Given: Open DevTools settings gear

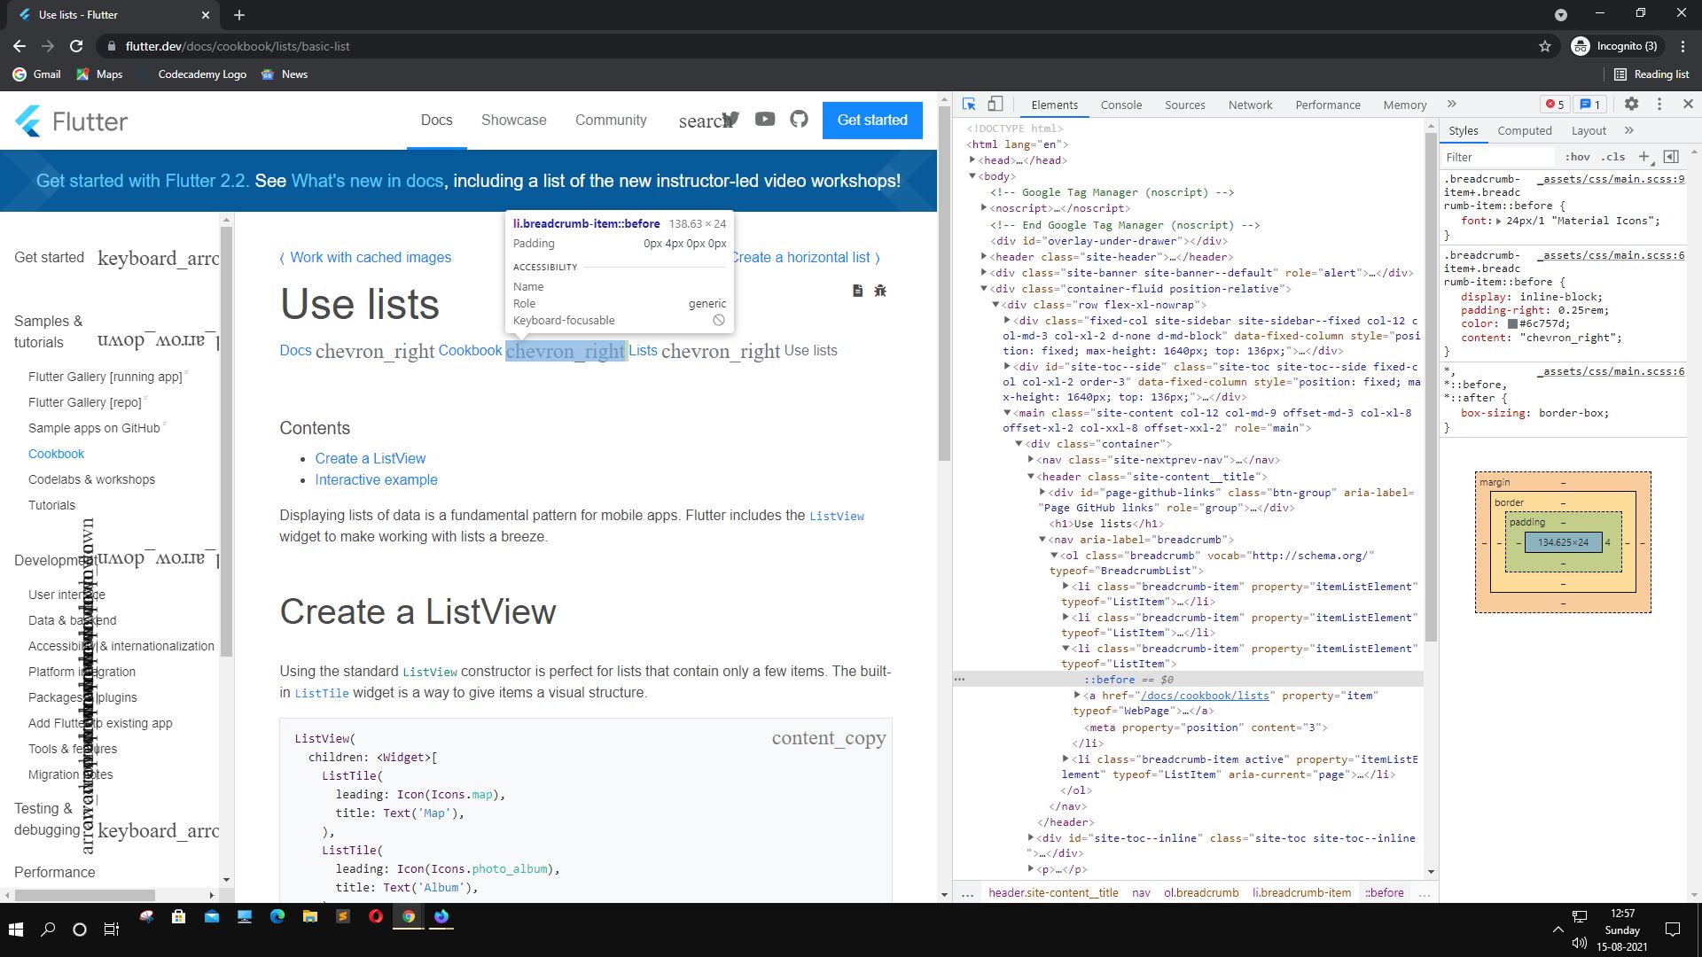Looking at the screenshot, I should (1631, 105).
